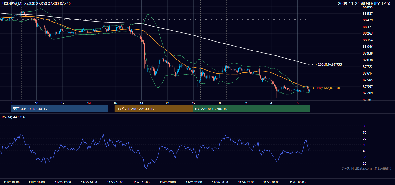Click RSI scale value 60
395x185 pixels.
click(x=364, y=138)
